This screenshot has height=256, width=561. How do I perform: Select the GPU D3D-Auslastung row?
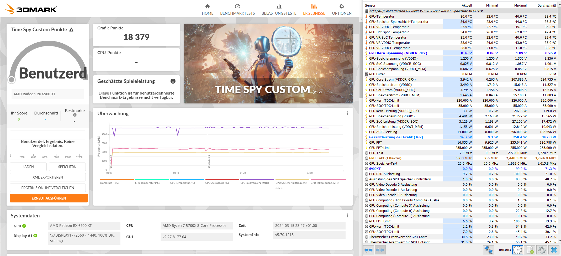point(460,174)
